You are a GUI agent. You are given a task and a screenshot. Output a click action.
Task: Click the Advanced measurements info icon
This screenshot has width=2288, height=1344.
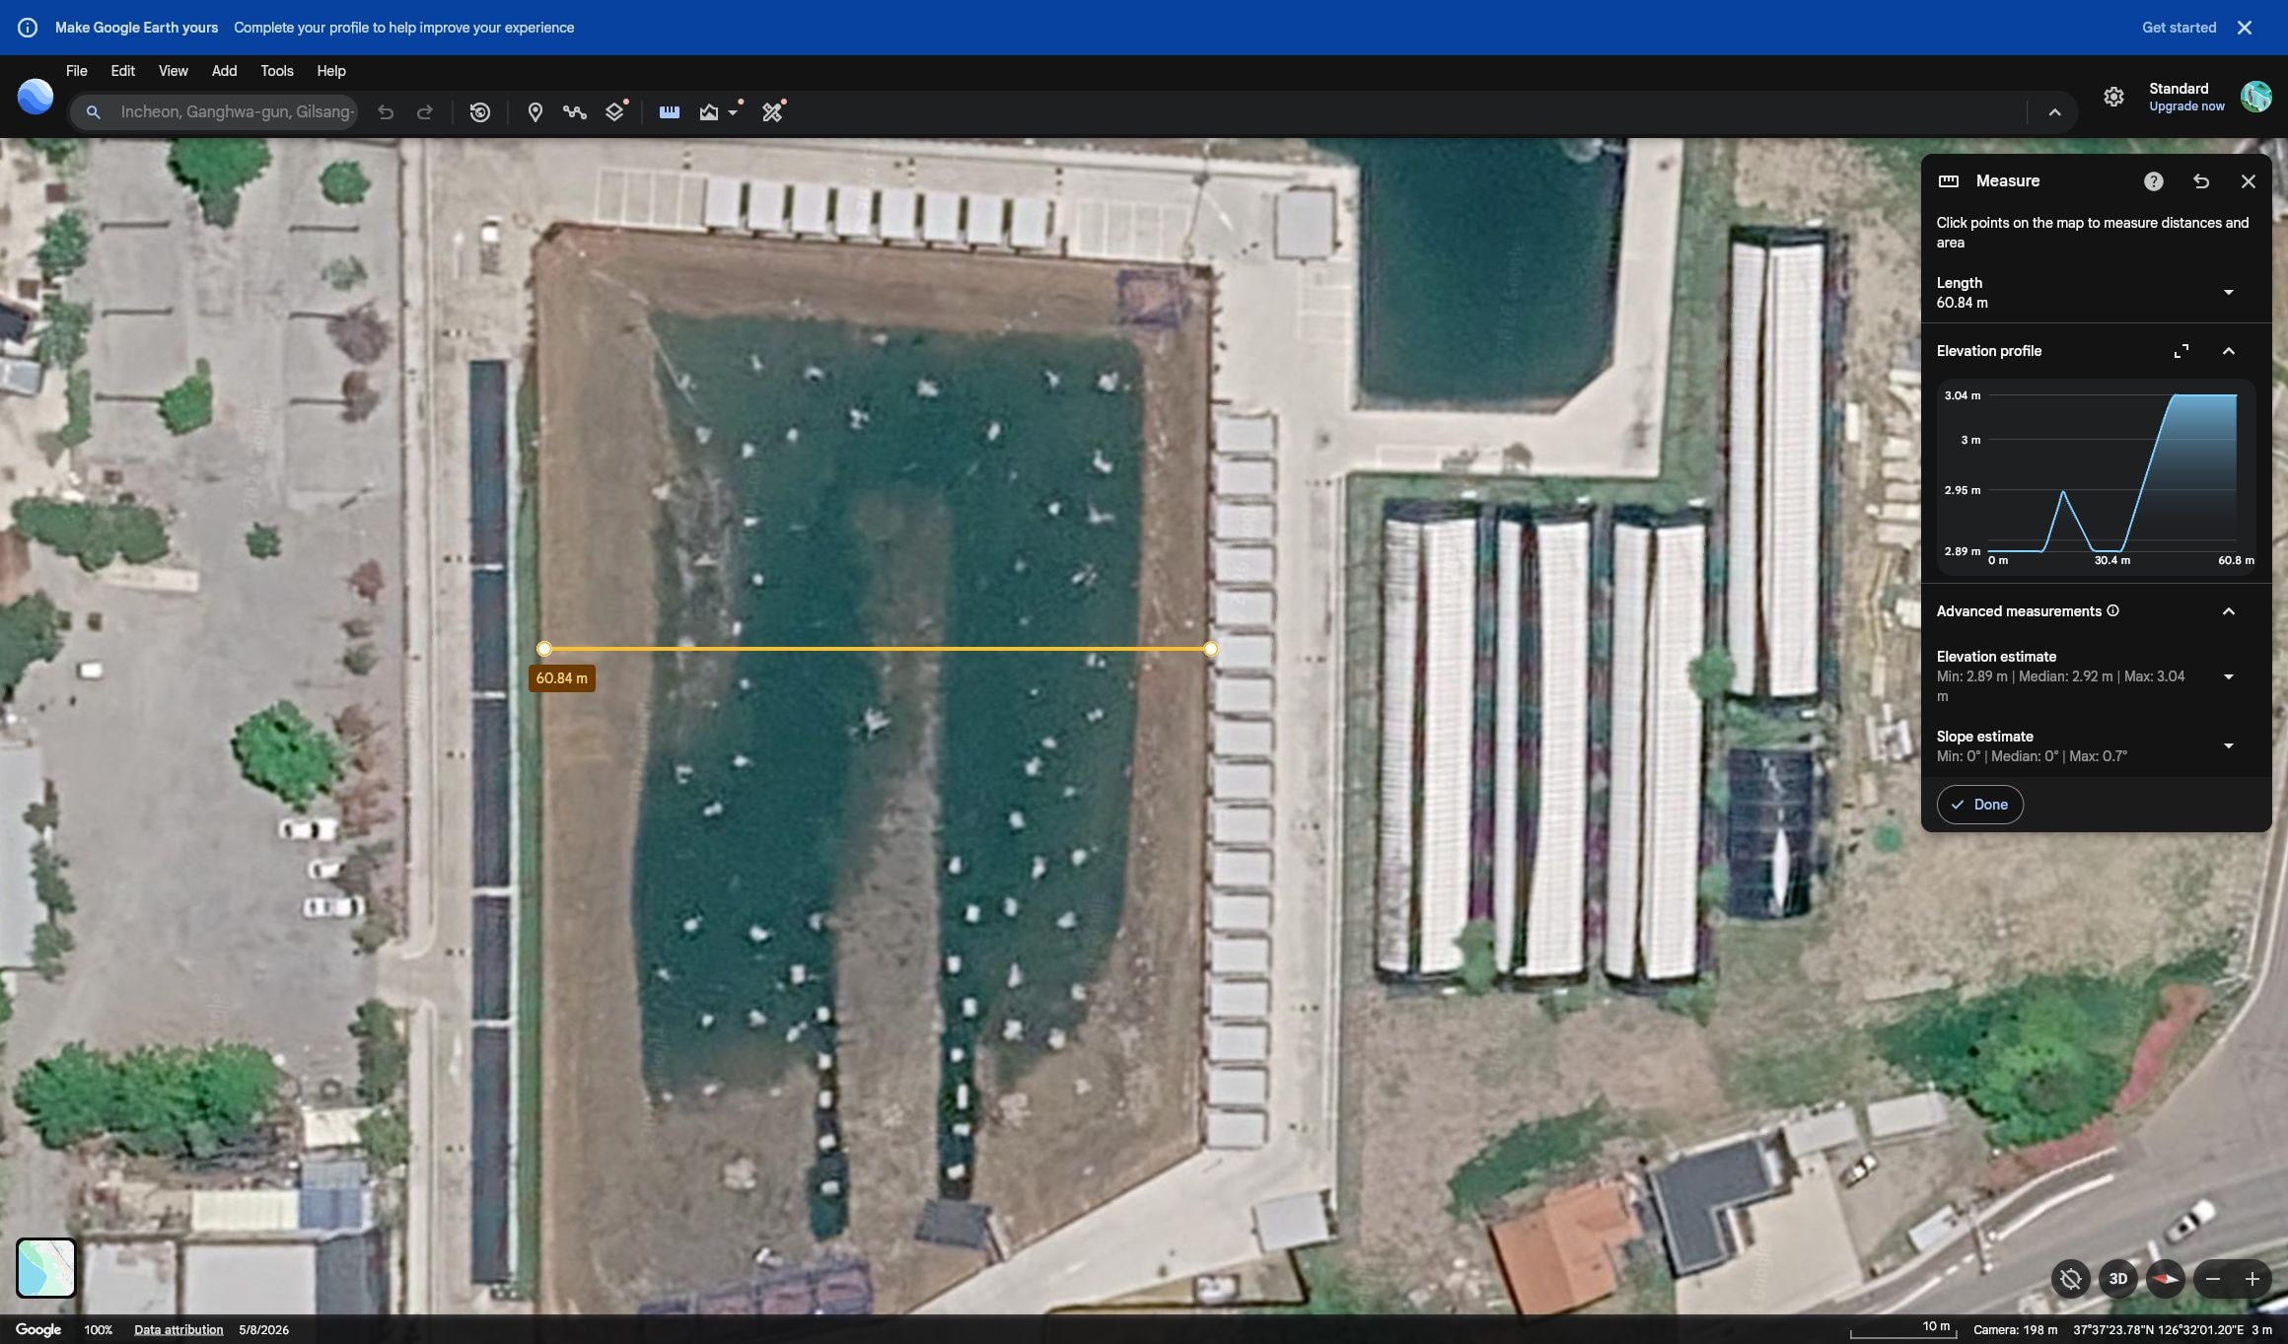2112,611
